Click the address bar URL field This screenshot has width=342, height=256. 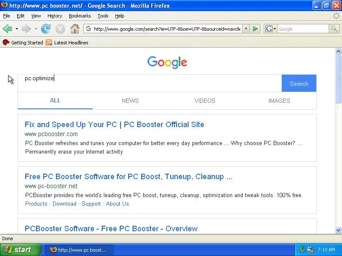coord(167,29)
